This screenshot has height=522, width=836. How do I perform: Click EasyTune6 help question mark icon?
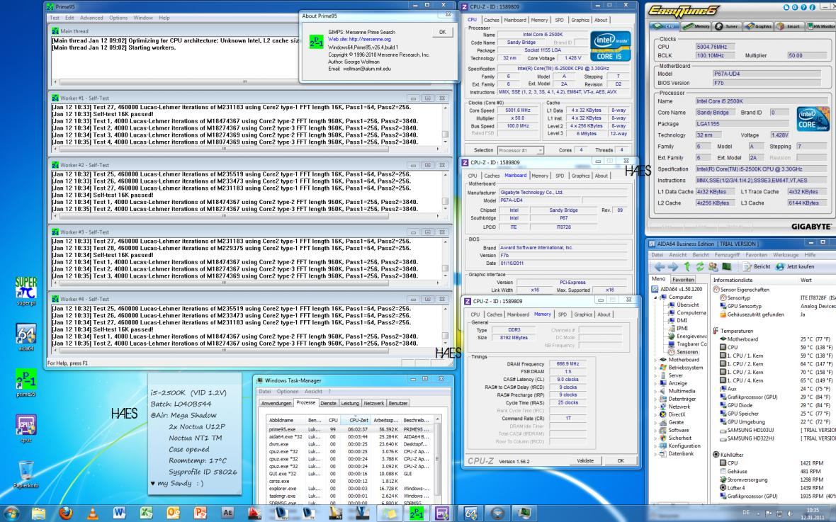pyautogui.click(x=803, y=8)
